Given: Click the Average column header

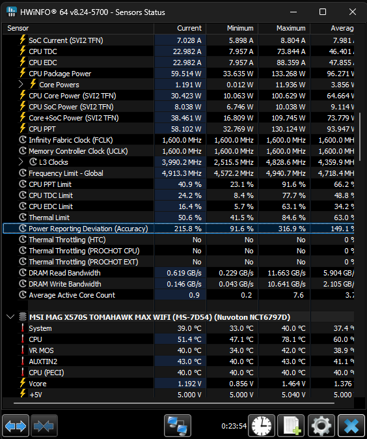Looking at the screenshot, I should [333, 28].
